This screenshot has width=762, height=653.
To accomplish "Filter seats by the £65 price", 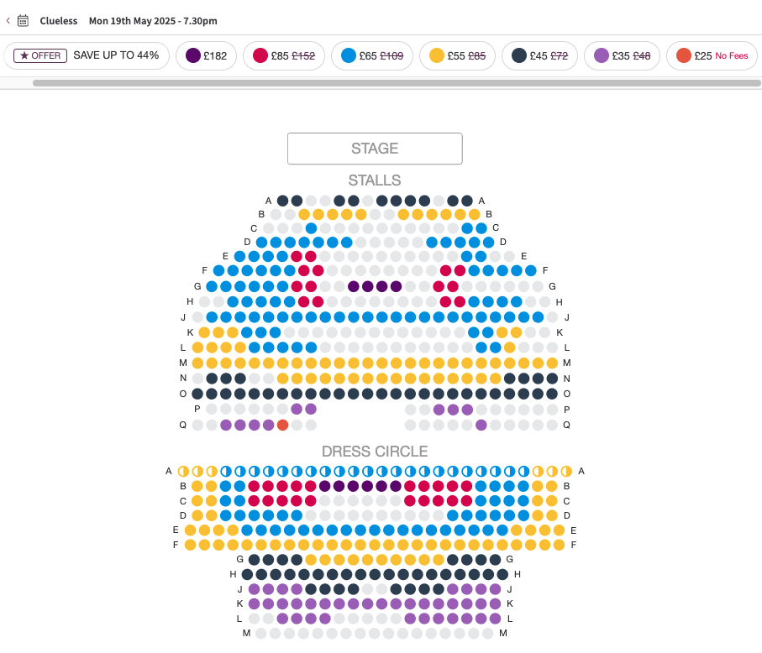I will click(372, 56).
